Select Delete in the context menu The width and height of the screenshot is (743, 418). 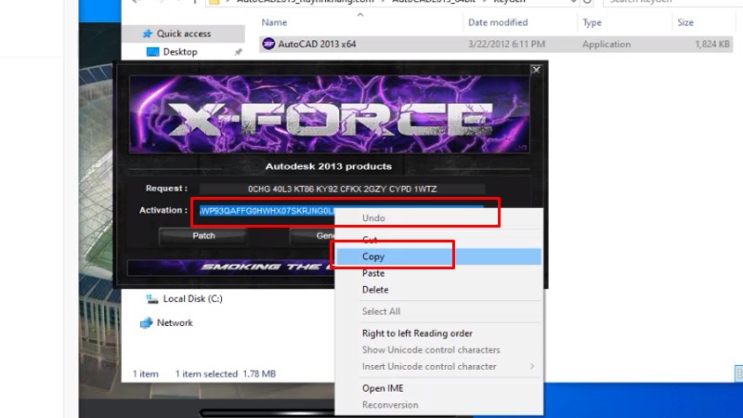click(x=375, y=290)
